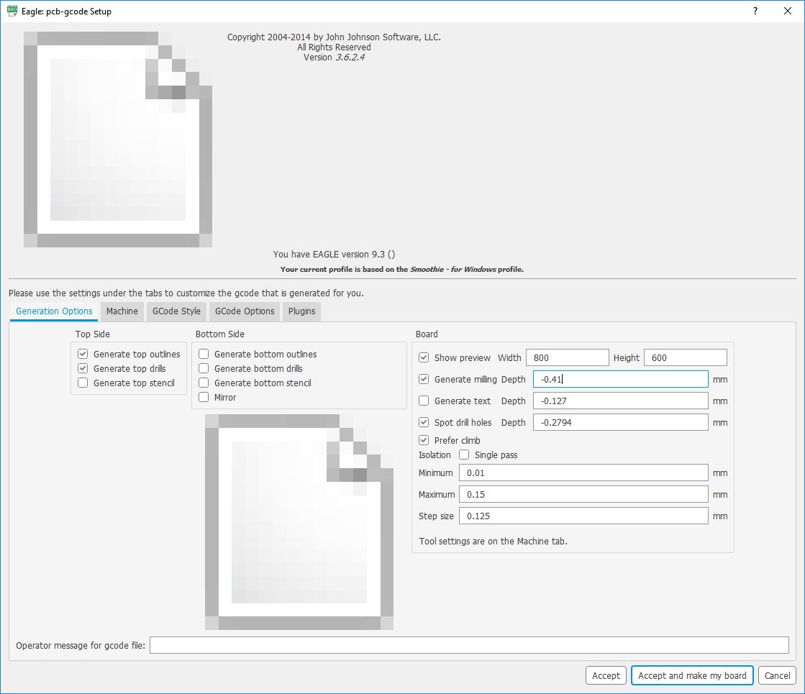Screen dimensions: 805x694
Task: Click the milling Depth field
Action: tap(621, 379)
